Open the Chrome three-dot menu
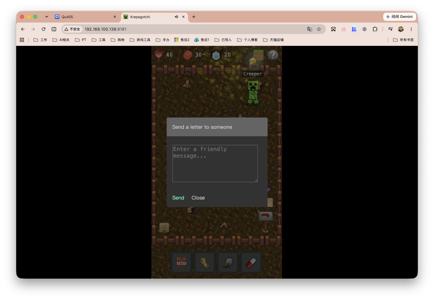Viewport: 434px width, 300px height. coord(411,29)
